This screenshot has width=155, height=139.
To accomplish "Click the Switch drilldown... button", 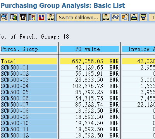I will tap(78, 17).
